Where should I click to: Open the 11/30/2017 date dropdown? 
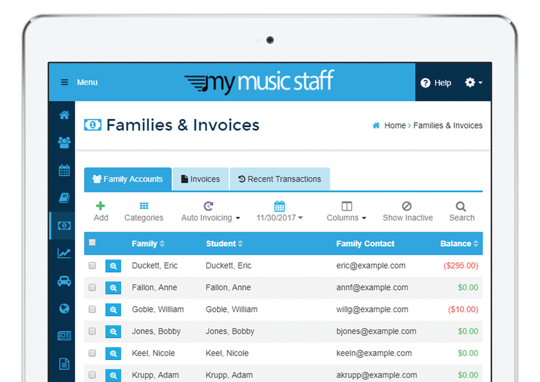click(279, 211)
